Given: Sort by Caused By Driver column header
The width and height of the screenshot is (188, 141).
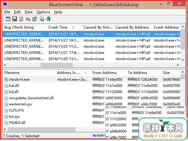Looking at the screenshot, I should 98,27.
